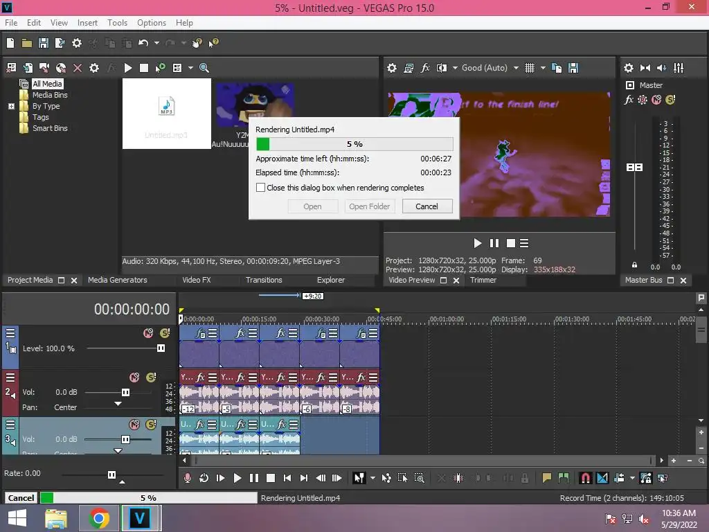Open the media Views dropdown arrow
The height and width of the screenshot is (532, 709).
(x=190, y=68)
